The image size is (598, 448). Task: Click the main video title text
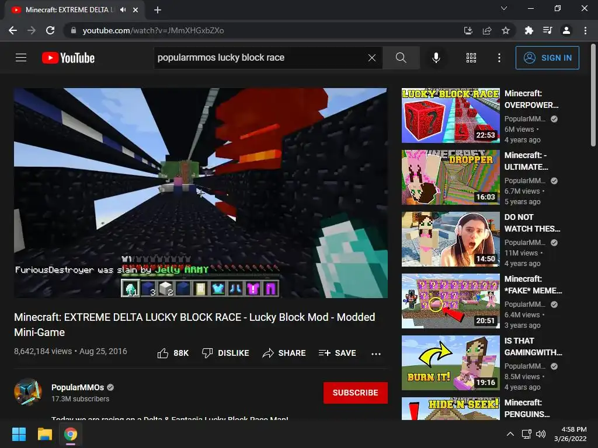point(194,324)
